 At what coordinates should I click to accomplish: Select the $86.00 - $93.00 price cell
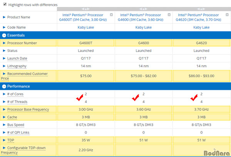pos(201,76)
